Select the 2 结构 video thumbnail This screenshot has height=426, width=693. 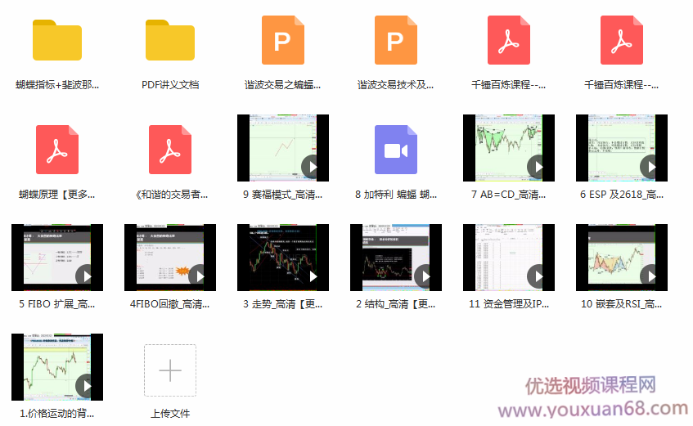[x=396, y=258]
